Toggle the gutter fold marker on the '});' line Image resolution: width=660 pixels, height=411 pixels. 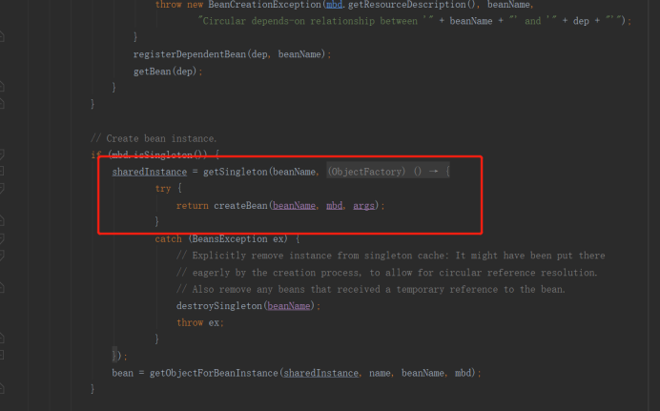pos(2,356)
